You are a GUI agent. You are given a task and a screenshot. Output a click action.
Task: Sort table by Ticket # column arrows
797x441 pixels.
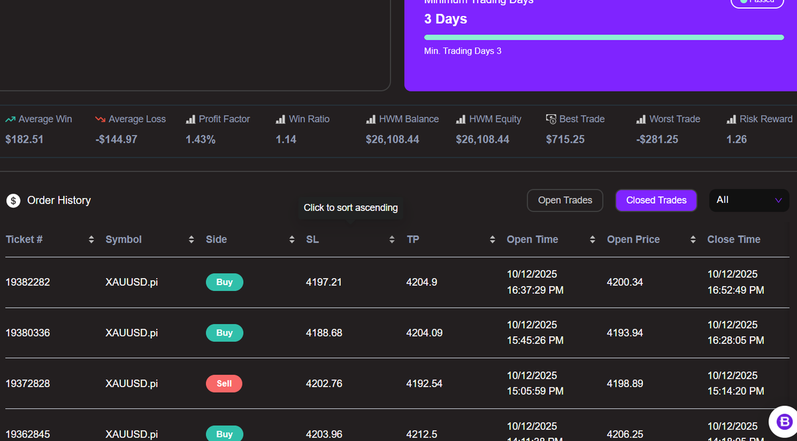[x=91, y=239]
